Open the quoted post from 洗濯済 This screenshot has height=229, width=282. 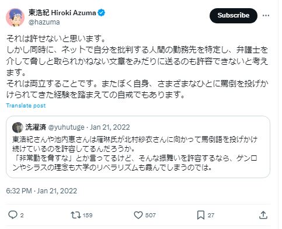click(x=138, y=147)
